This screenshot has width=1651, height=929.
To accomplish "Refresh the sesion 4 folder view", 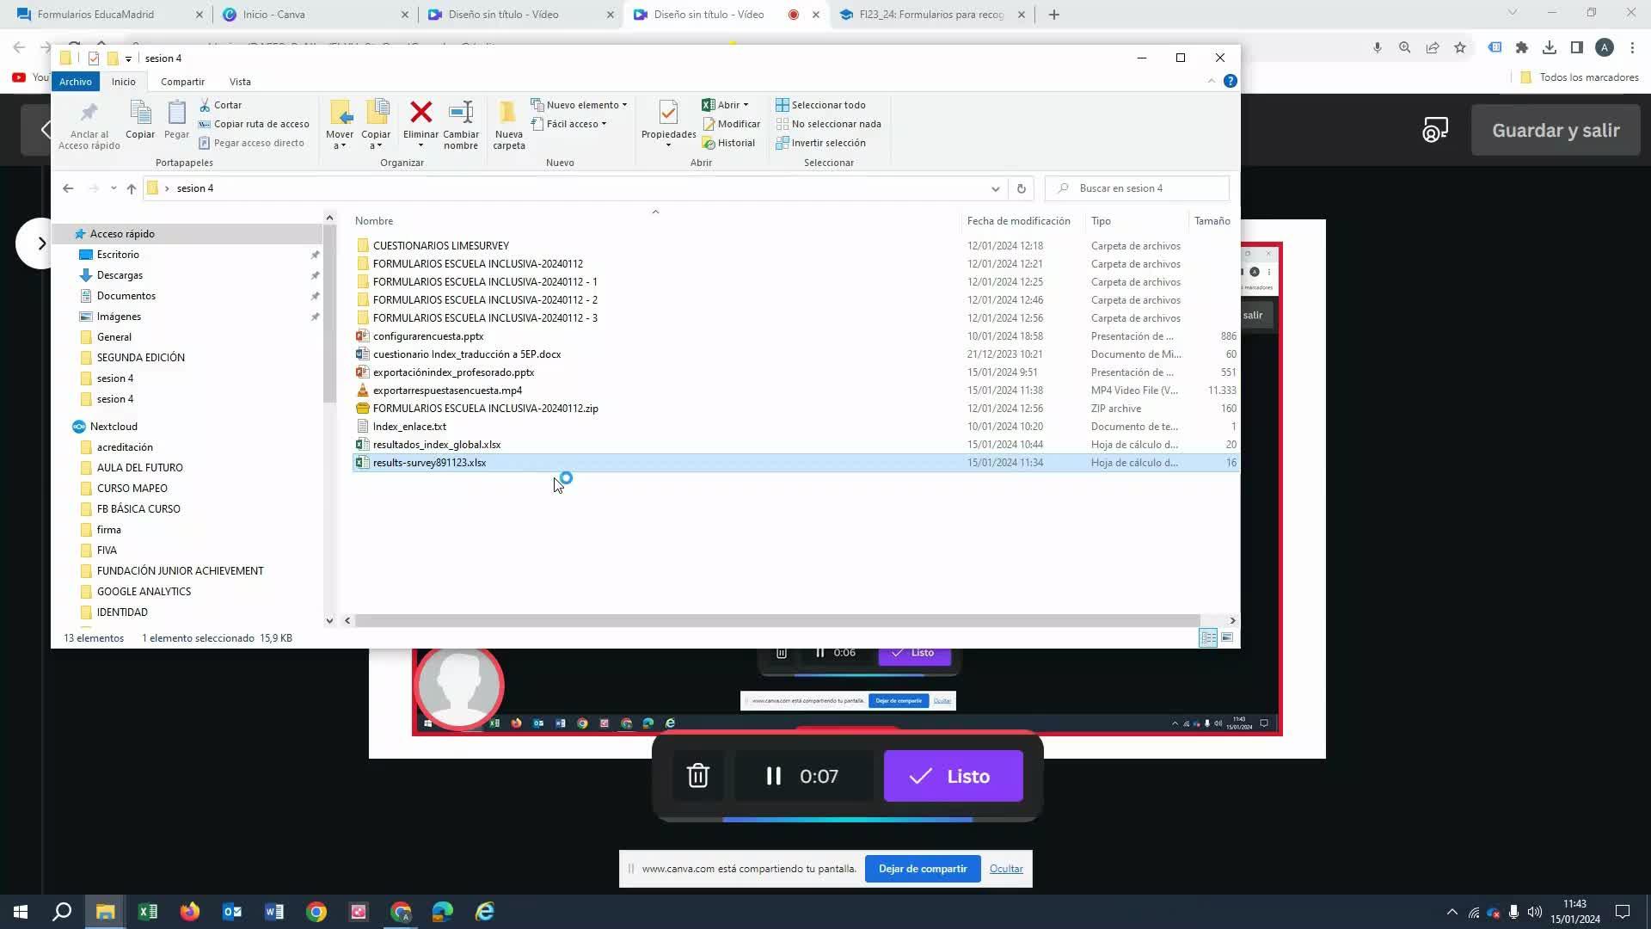I will (x=1021, y=188).
